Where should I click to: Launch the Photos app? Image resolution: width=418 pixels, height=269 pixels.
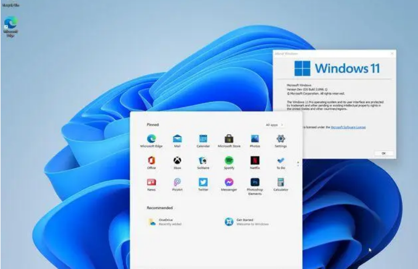(x=255, y=139)
